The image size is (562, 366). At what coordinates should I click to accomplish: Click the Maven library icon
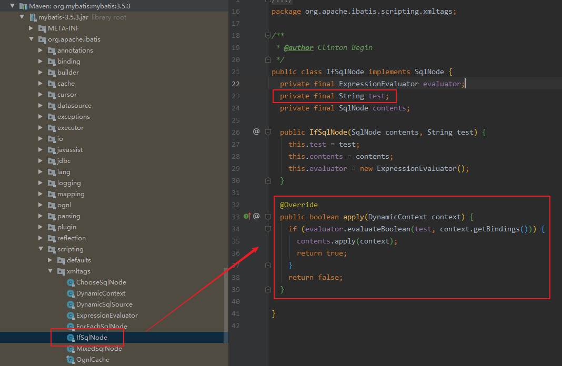pos(23,6)
